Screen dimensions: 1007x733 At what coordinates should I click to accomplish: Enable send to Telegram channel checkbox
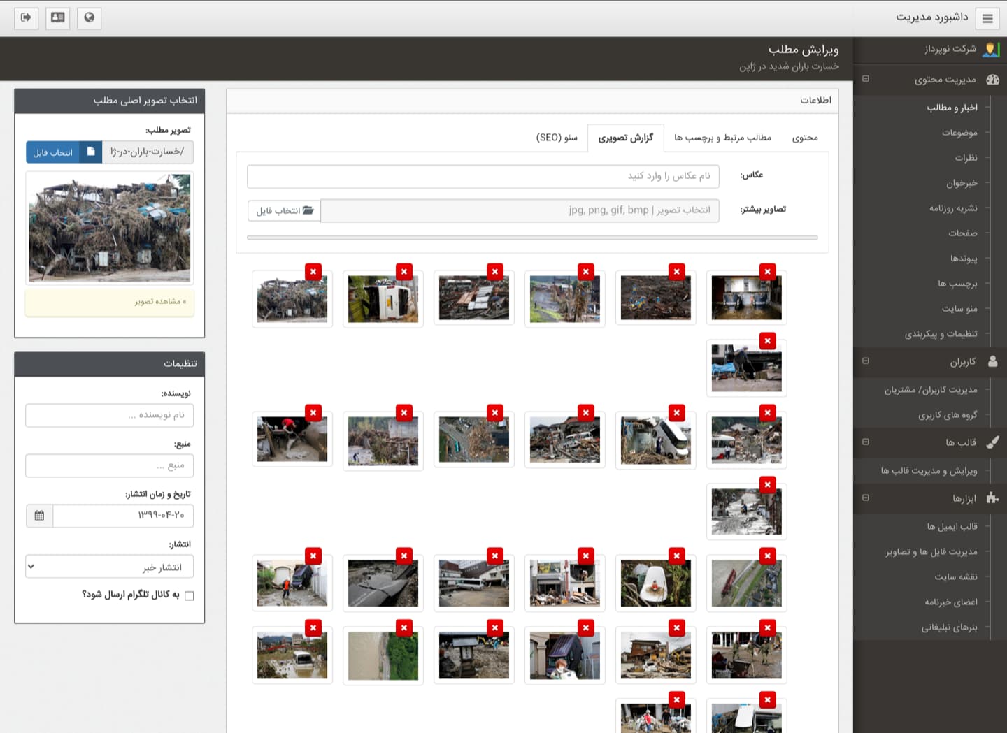point(189,595)
